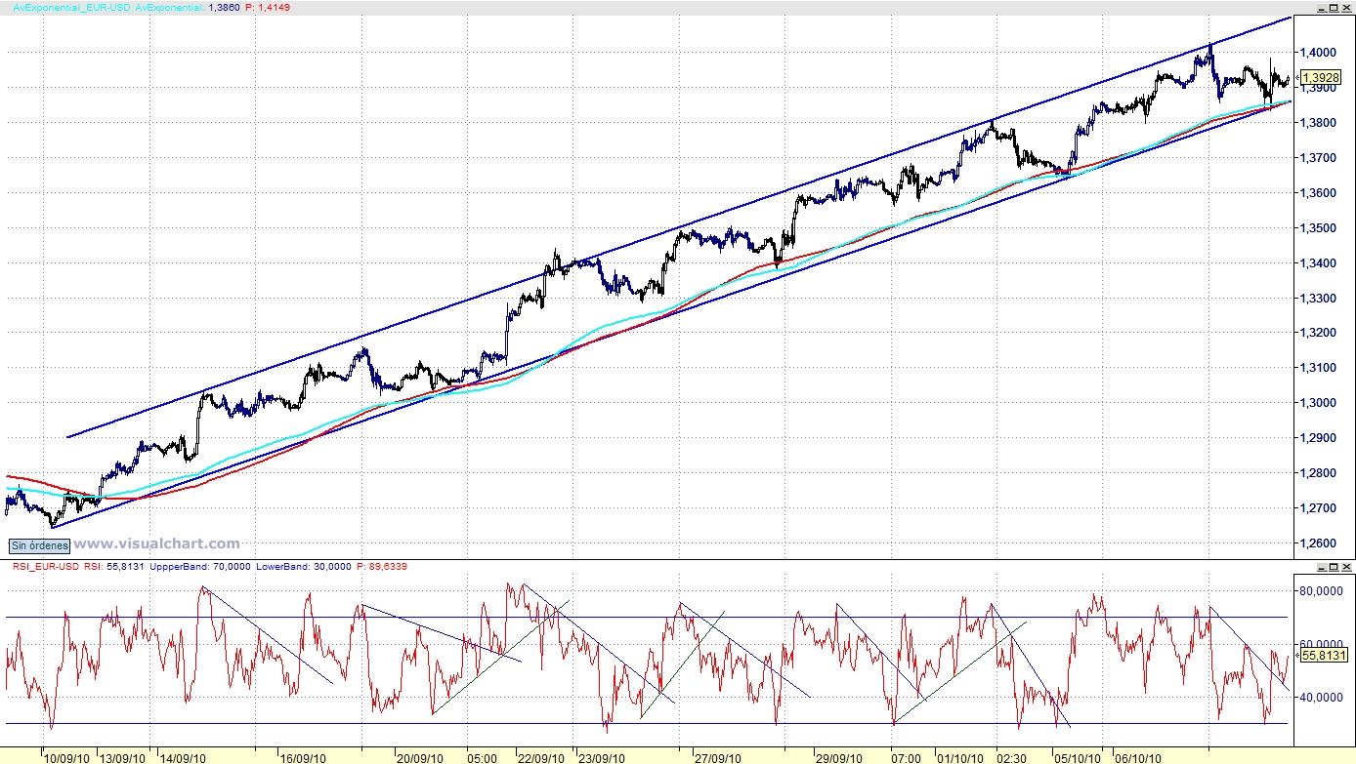Click the 20/09/10 date axis label

pos(419,757)
